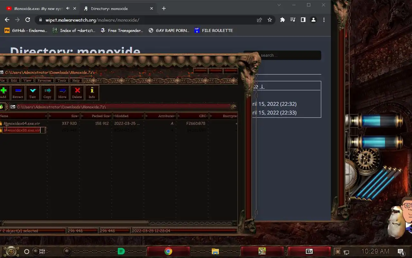
Task: Sort by the Size column header
Action: pos(64,116)
